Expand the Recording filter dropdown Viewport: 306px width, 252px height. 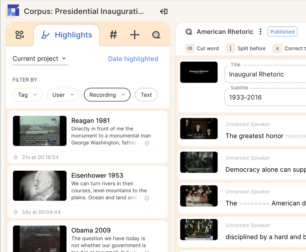[107, 95]
